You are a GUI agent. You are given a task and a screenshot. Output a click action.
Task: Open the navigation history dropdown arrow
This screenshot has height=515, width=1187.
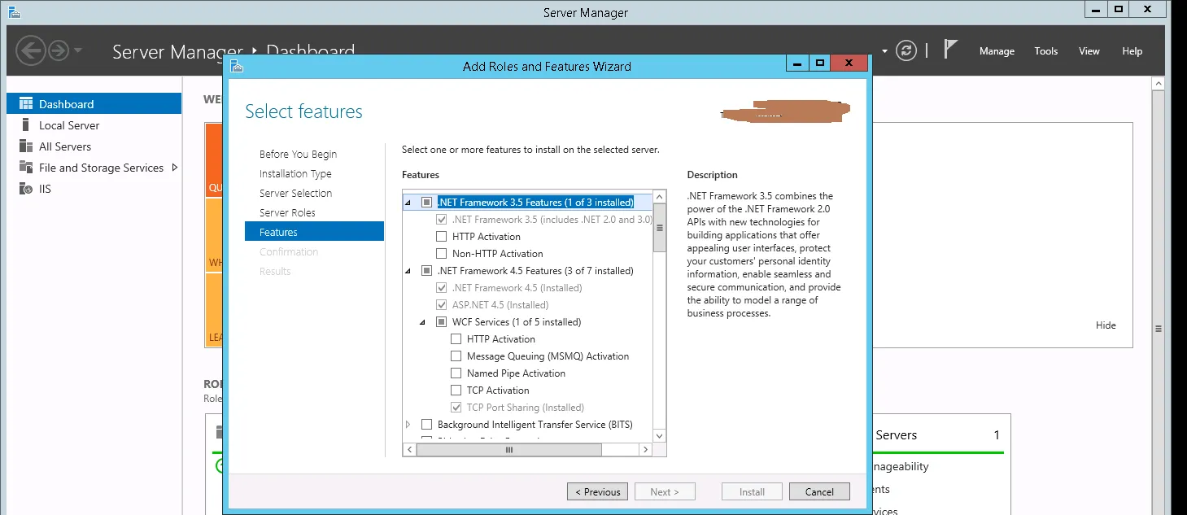click(77, 50)
